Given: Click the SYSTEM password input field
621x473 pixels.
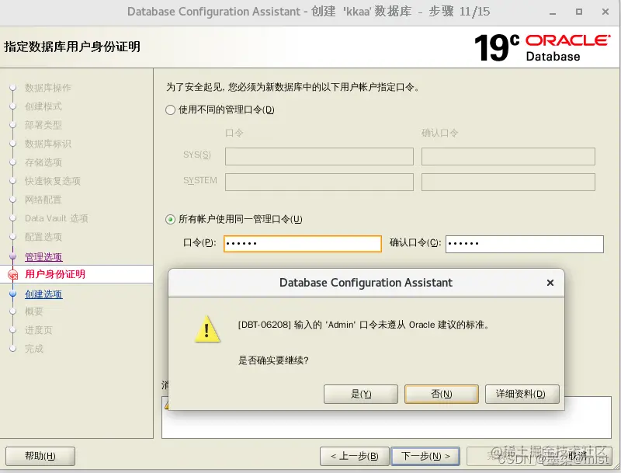Looking at the screenshot, I should (319, 182).
